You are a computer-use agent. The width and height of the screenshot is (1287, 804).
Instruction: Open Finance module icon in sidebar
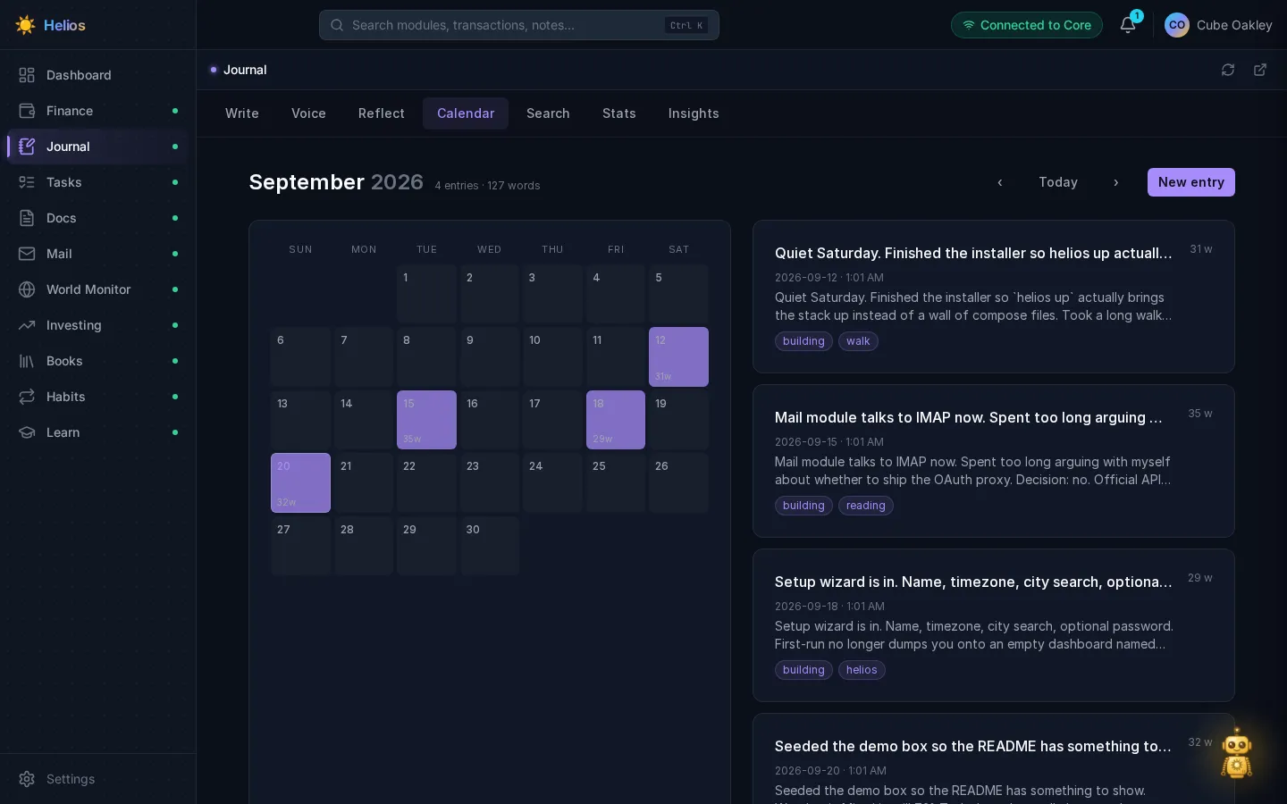27,111
